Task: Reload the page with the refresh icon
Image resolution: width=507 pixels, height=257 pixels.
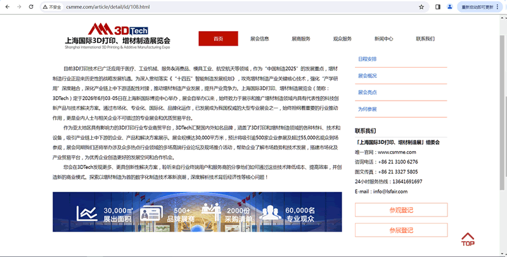Action: 32,7
